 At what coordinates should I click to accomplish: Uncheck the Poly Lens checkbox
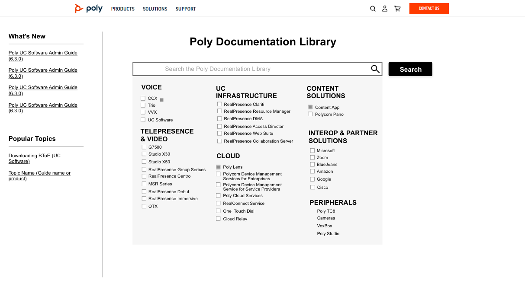218,167
